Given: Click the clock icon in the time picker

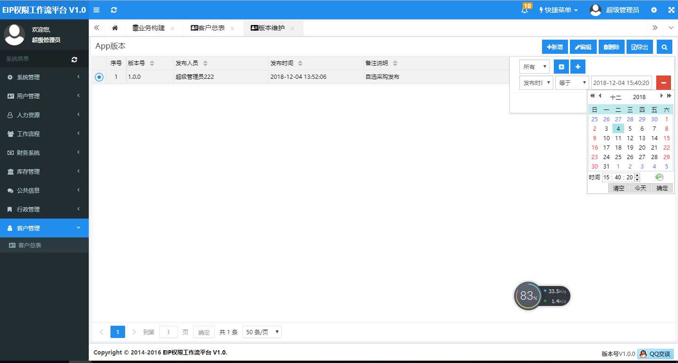Looking at the screenshot, I should (x=659, y=177).
